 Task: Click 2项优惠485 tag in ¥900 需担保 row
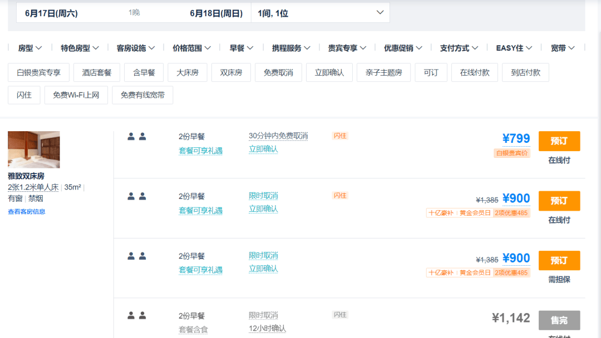[511, 272]
